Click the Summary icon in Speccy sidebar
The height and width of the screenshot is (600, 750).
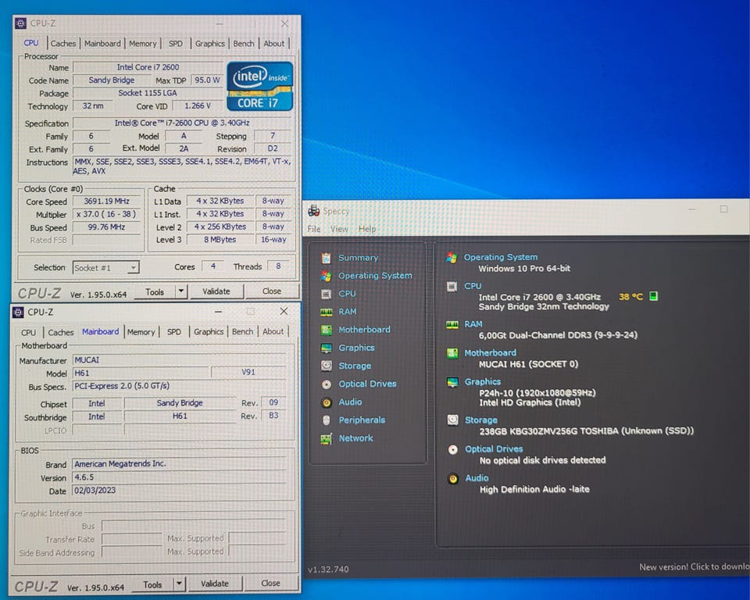(x=326, y=258)
